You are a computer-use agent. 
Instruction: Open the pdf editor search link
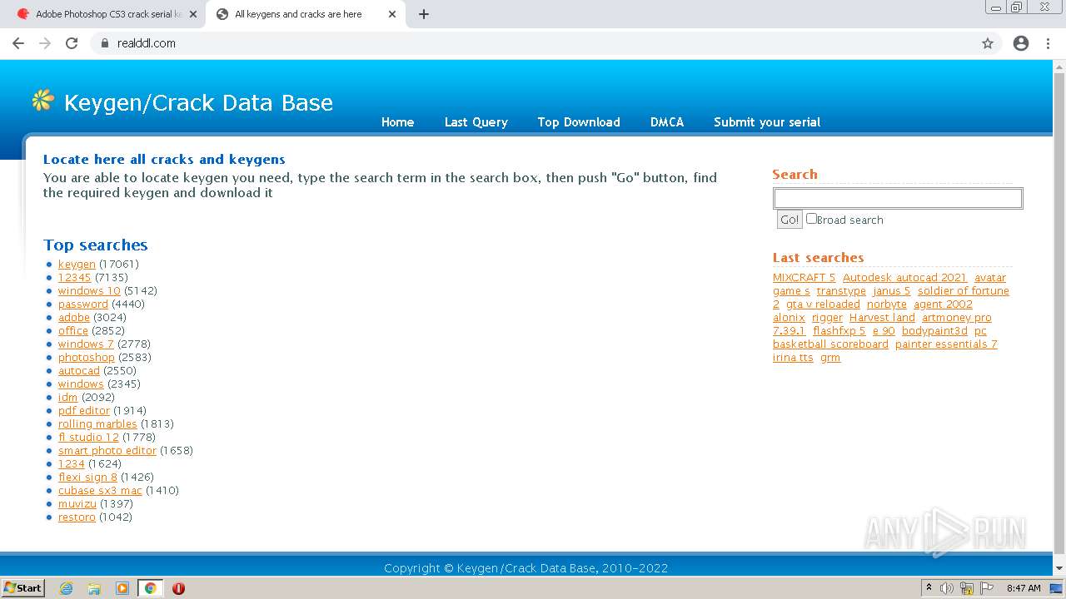84,411
